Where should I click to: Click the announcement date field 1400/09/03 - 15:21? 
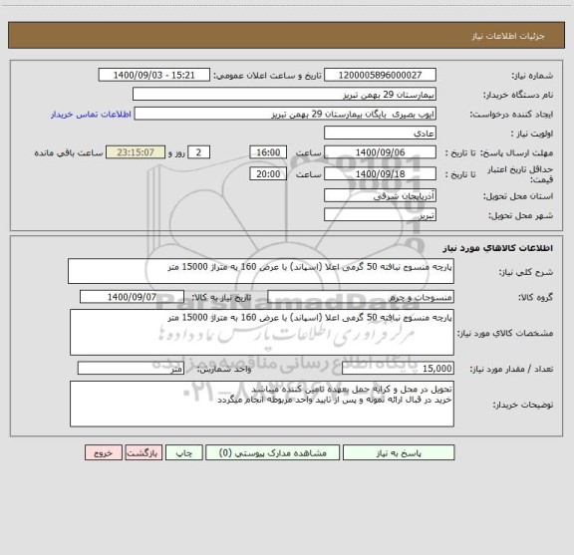pos(154,75)
